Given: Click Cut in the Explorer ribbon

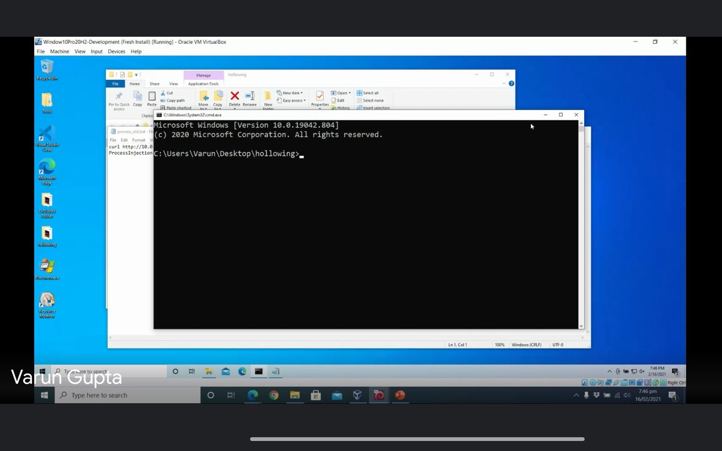Looking at the screenshot, I should (166, 93).
